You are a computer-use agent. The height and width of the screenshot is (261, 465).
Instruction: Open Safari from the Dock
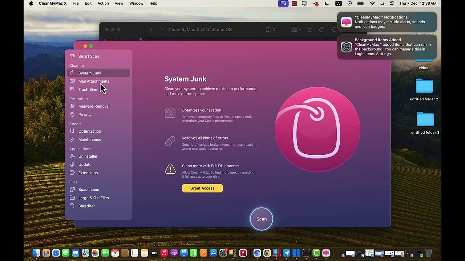click(56, 253)
